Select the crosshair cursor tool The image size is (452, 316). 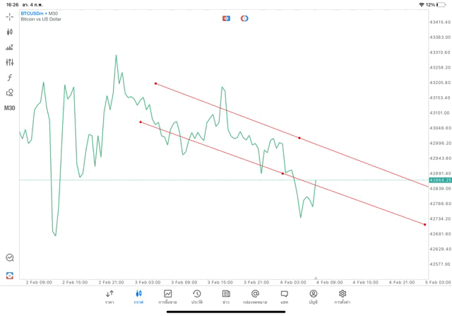[x=10, y=16]
